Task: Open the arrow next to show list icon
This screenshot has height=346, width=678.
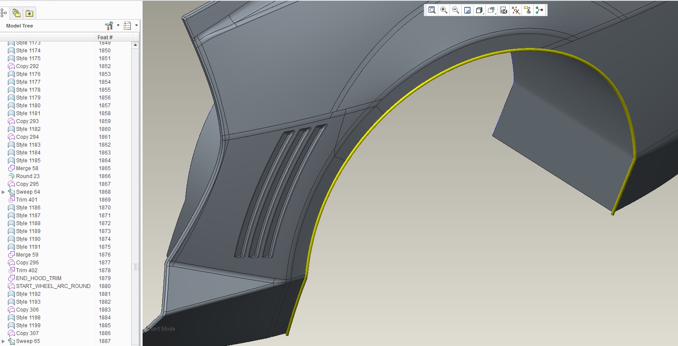Action: point(136,26)
